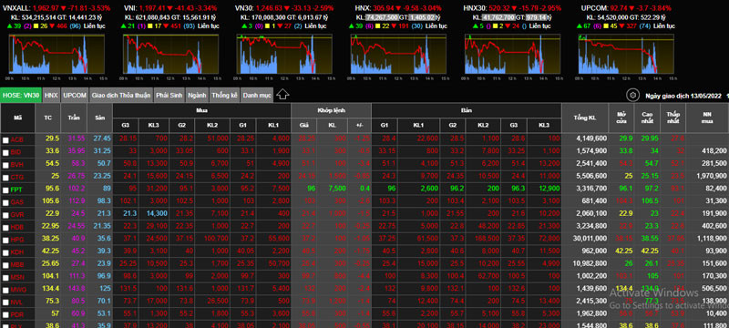Viewport: 729px width, 328px height.
Task: Click CTG foreign buy 1,970,900
Action: click(x=713, y=175)
